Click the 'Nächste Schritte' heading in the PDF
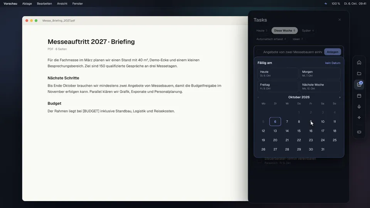The height and width of the screenshot is (208, 370). [x=63, y=78]
